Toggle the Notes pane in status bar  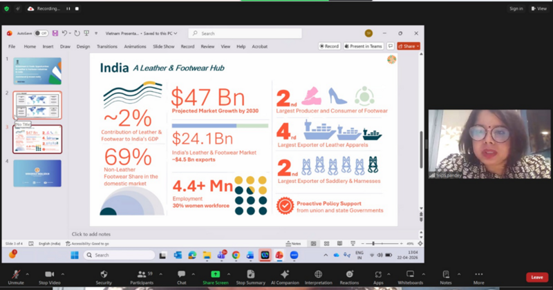pyautogui.click(x=294, y=244)
